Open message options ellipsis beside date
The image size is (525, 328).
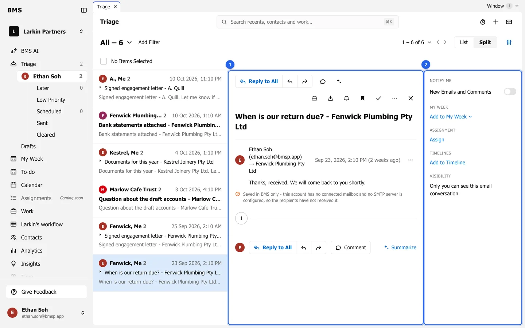(x=411, y=160)
